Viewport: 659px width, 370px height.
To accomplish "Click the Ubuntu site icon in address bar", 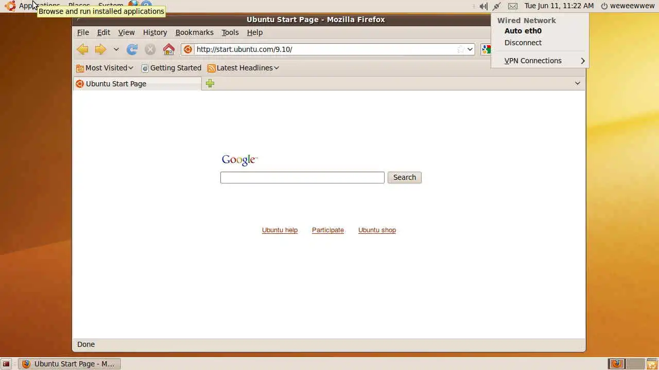I will (188, 49).
